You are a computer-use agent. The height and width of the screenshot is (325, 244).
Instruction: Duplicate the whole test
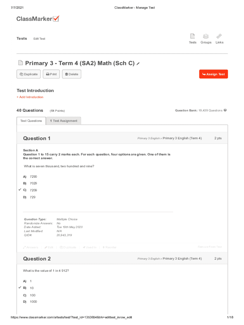coord(29,74)
